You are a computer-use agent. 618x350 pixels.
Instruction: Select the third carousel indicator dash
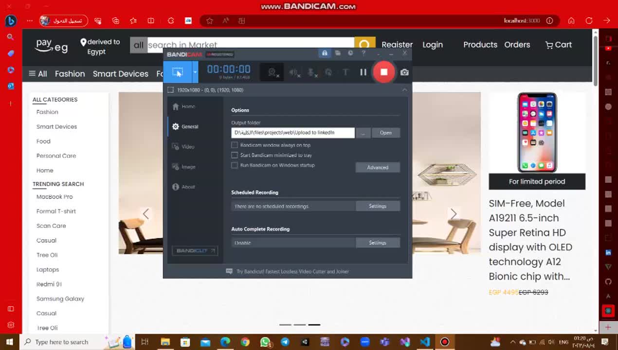click(x=314, y=324)
